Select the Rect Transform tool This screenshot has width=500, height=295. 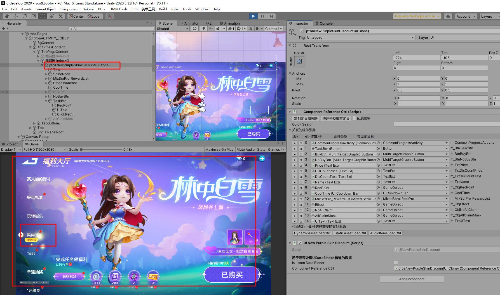43,16
